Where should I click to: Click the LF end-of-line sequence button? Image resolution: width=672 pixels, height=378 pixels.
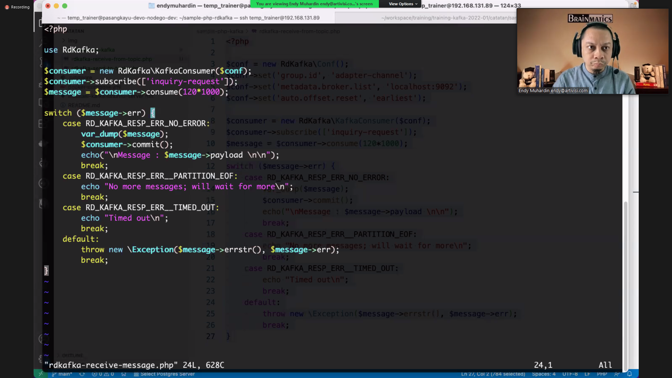(587, 374)
